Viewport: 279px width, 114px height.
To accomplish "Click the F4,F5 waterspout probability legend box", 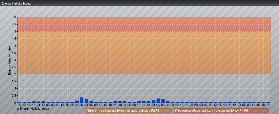I will click(221, 111).
